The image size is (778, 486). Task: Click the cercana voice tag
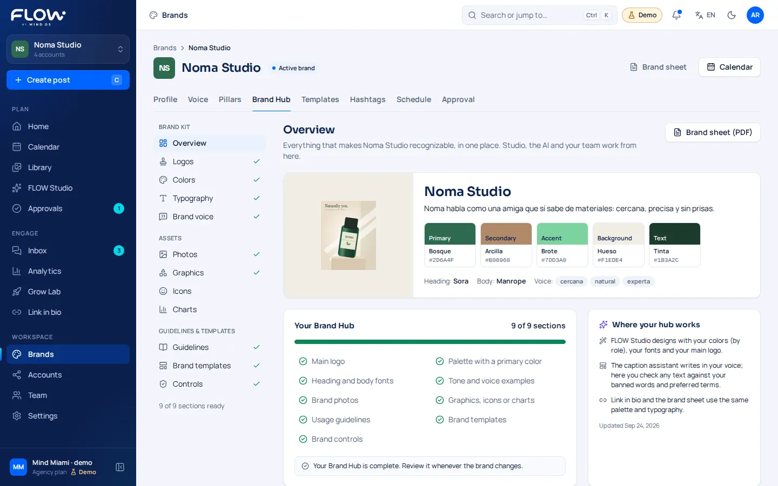point(572,281)
